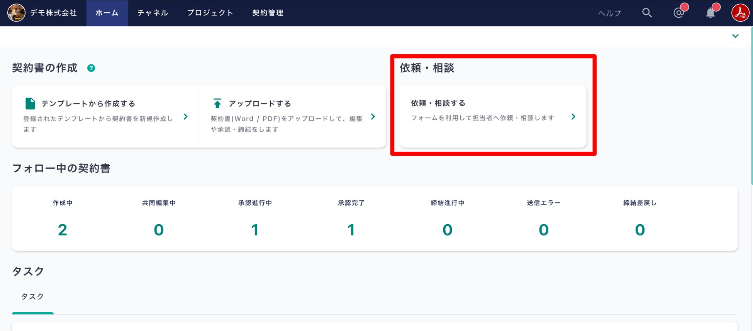The height and width of the screenshot is (331, 753).
Task: Open the arrow on アップロードする card
Action: coord(373,116)
